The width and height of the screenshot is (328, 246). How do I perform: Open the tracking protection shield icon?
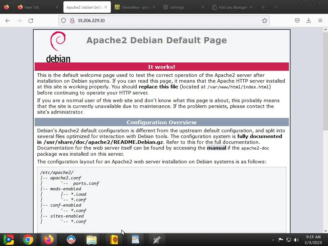[x=63, y=20]
